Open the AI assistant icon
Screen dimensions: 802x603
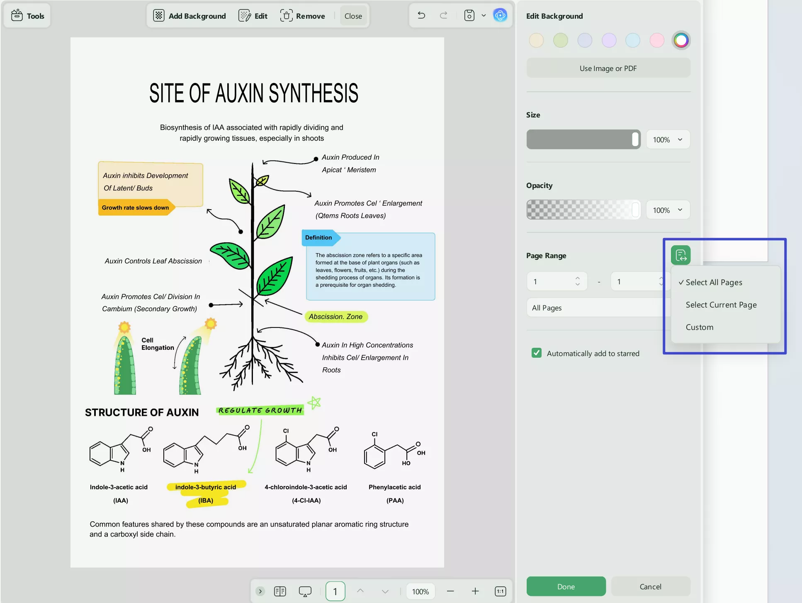point(500,16)
